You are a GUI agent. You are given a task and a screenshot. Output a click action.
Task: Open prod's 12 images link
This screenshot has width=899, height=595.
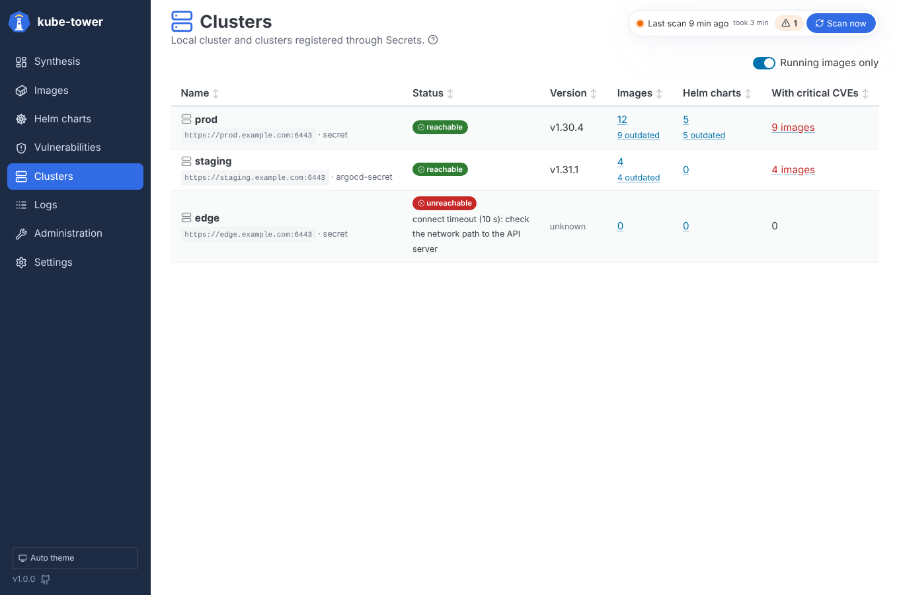click(x=622, y=119)
